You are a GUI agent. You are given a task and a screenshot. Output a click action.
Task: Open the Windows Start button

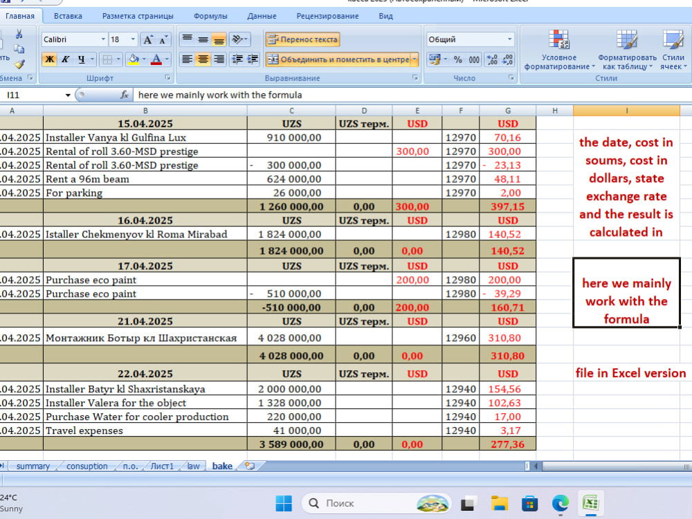[x=284, y=503]
